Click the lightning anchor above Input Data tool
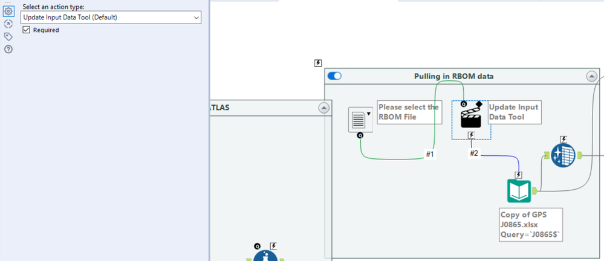The height and width of the screenshot is (261, 604). click(519, 175)
